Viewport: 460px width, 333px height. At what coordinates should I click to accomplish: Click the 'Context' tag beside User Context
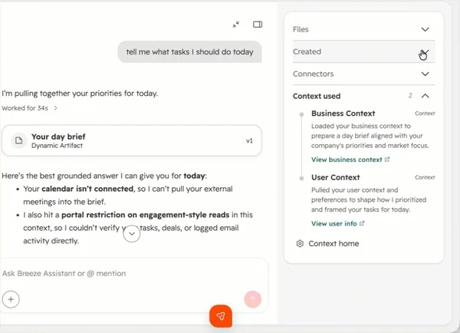tap(425, 177)
